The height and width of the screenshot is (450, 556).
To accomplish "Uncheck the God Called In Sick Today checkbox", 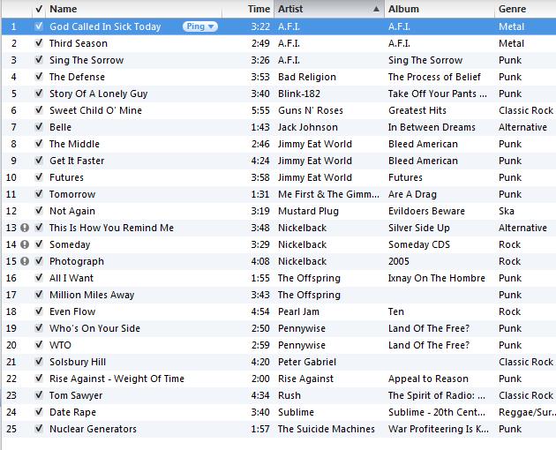I will pyautogui.click(x=39, y=26).
